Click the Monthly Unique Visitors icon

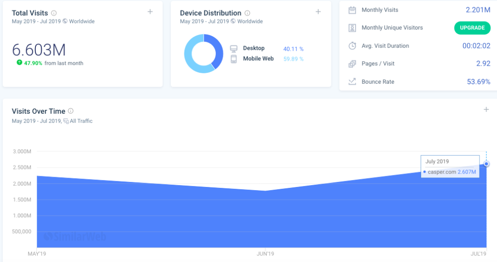pos(352,28)
